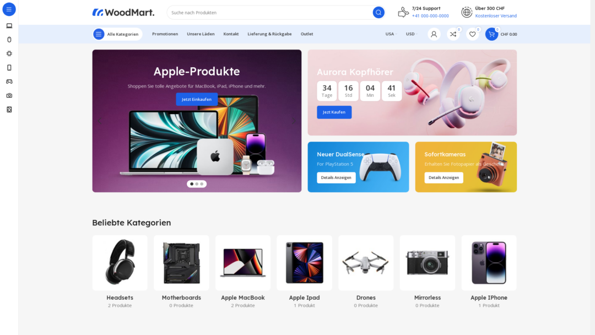595x335 pixels.
Task: Open the user account icon
Action: [x=434, y=34]
